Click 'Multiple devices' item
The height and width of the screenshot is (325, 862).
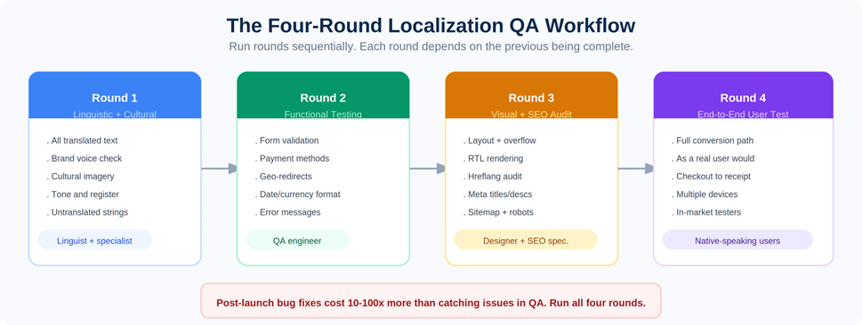(x=705, y=194)
